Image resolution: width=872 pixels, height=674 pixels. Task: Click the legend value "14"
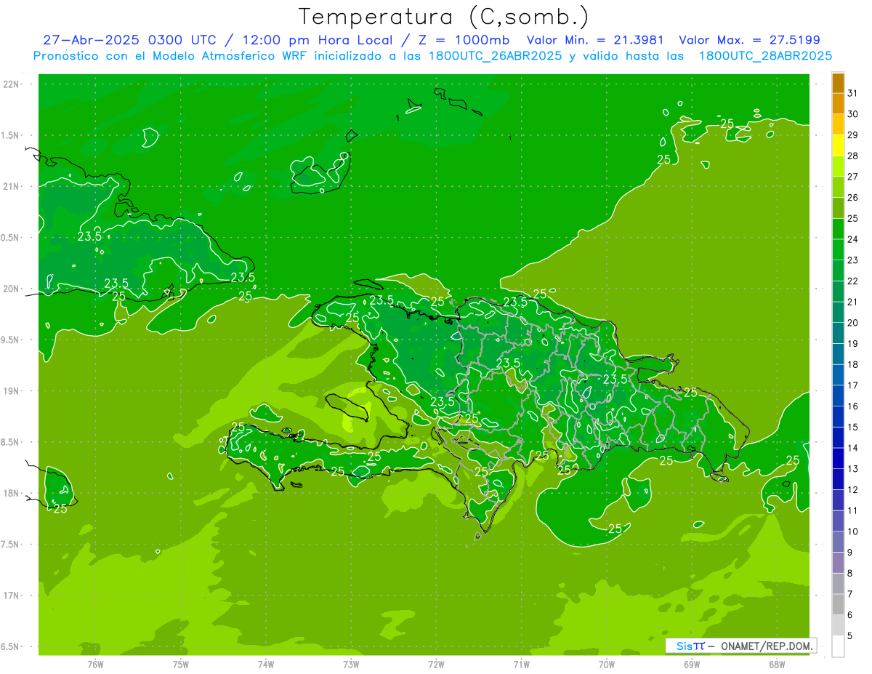(853, 448)
